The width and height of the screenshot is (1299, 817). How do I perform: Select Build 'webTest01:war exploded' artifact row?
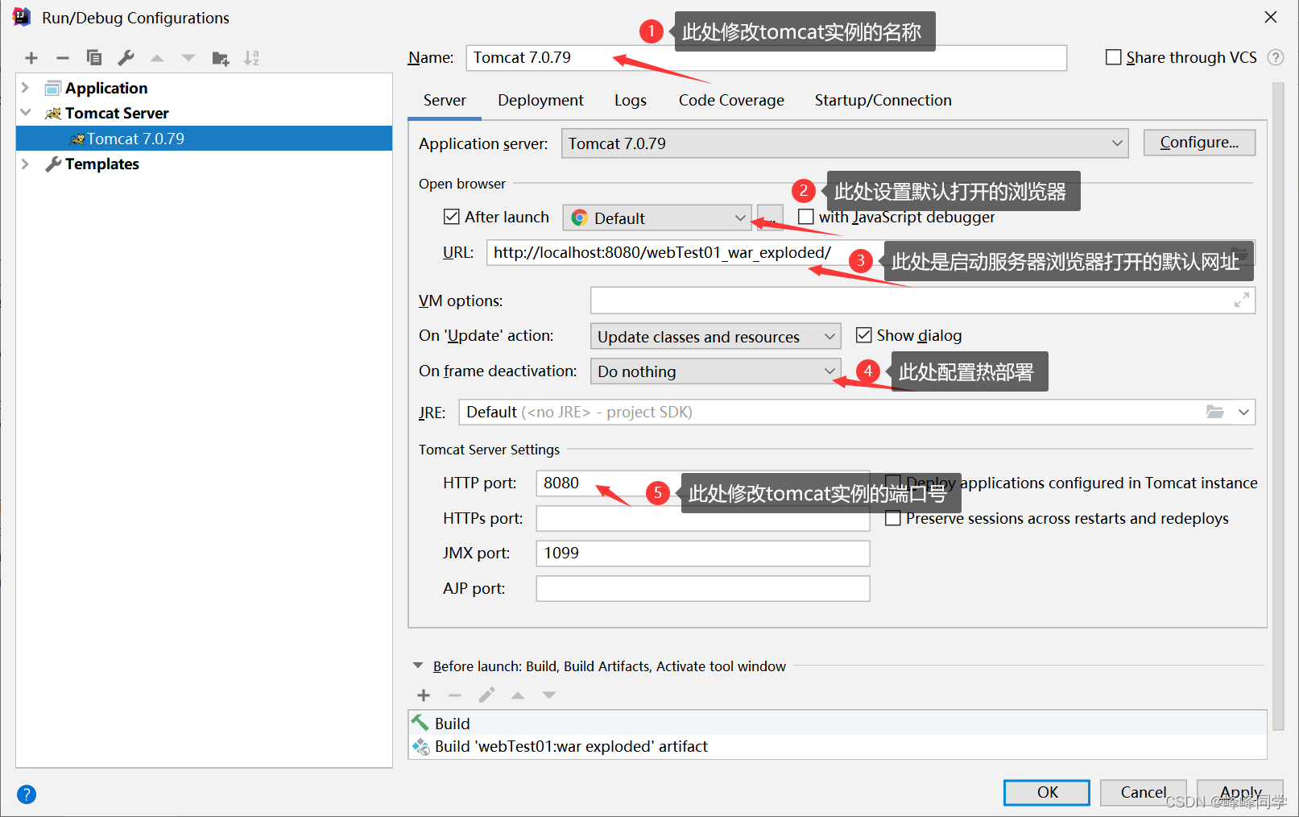click(838, 746)
